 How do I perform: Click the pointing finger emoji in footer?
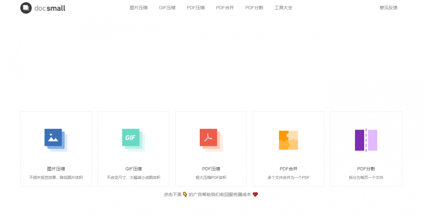pos(185,194)
